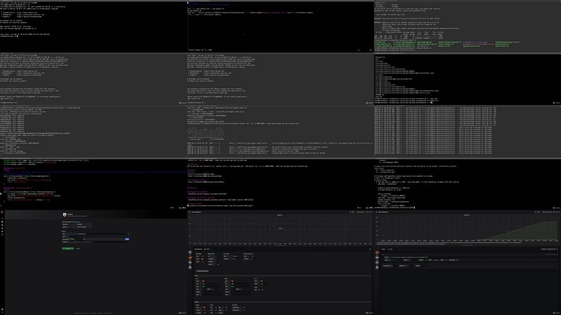Toggle X-Axis Show switch
The width and height of the screenshot is (561, 315).
(262, 281)
